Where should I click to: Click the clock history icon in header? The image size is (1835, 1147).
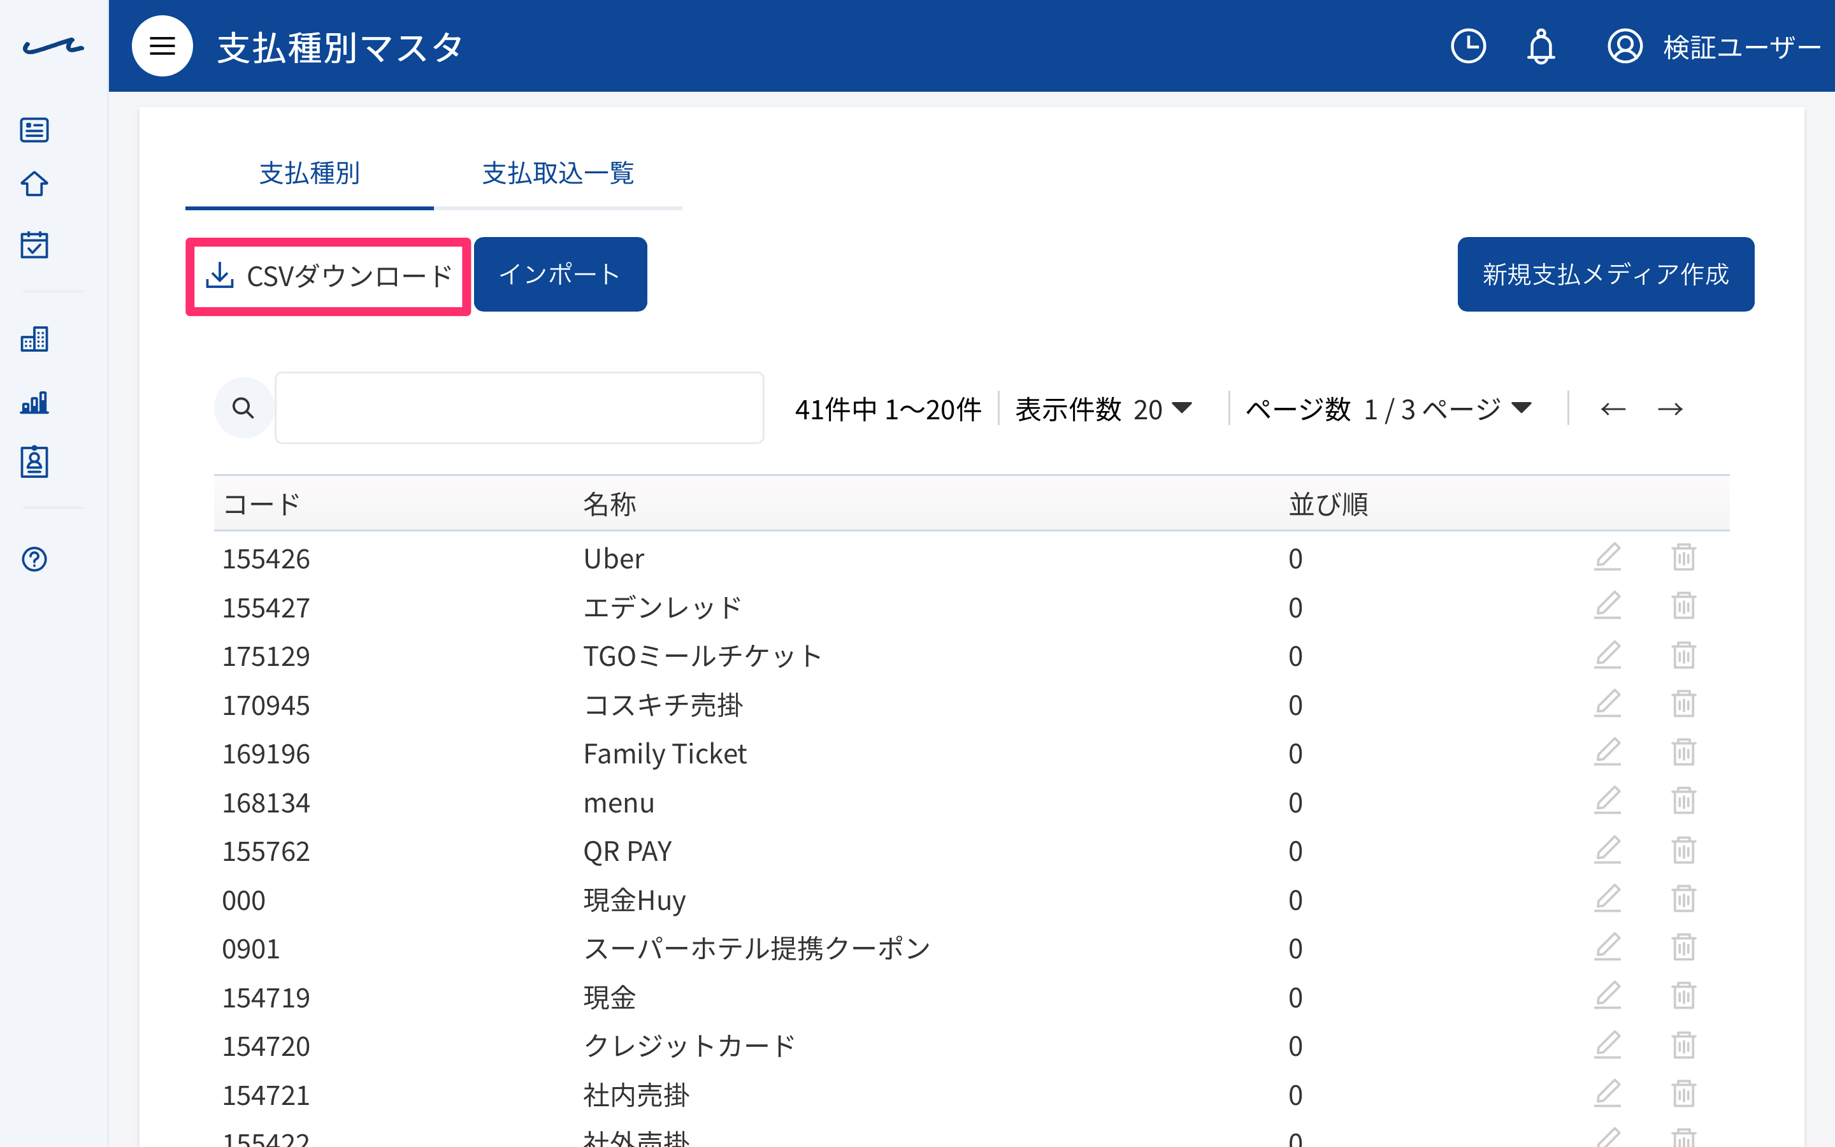[x=1468, y=47]
